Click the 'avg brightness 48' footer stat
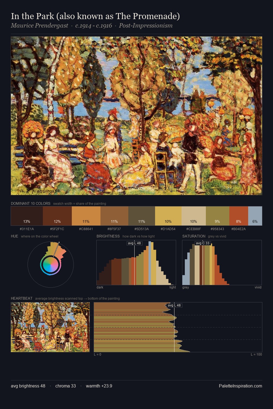273x409 pixels. pos(28,386)
